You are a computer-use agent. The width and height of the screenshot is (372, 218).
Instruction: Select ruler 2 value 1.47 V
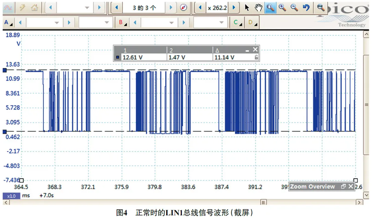click(177, 58)
